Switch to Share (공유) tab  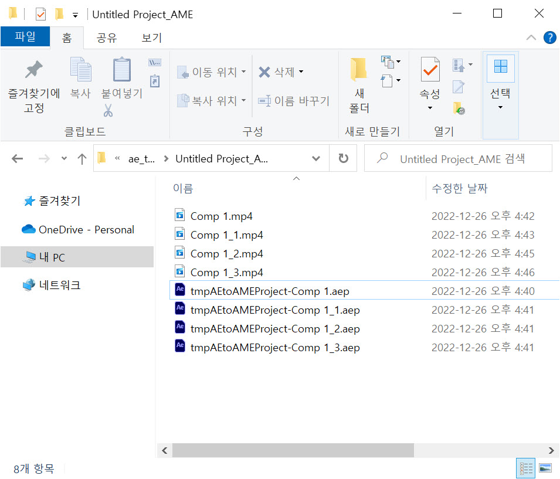point(106,38)
